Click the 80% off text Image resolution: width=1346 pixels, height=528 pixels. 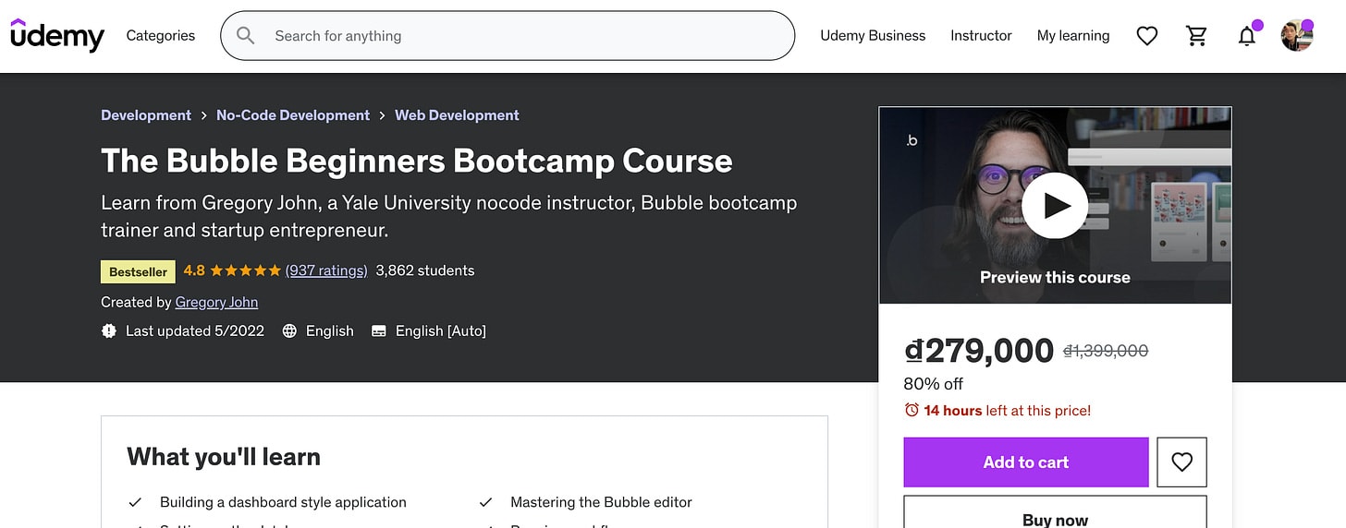[934, 384]
